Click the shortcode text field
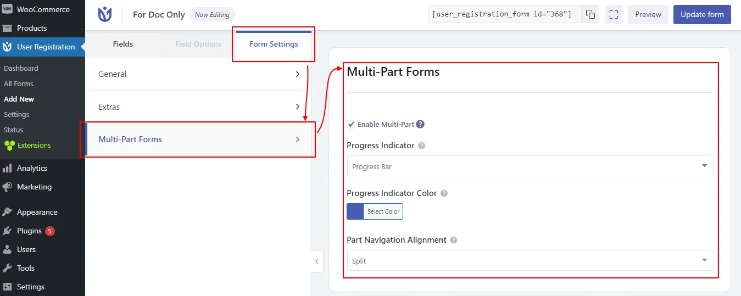Viewport: 741px width, 296px height. click(x=502, y=15)
